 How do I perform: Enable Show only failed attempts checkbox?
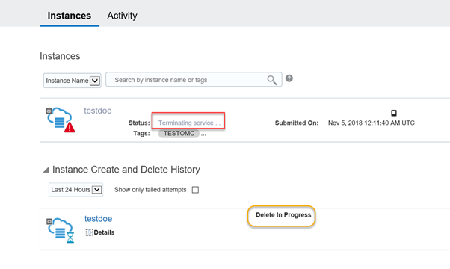tap(195, 190)
